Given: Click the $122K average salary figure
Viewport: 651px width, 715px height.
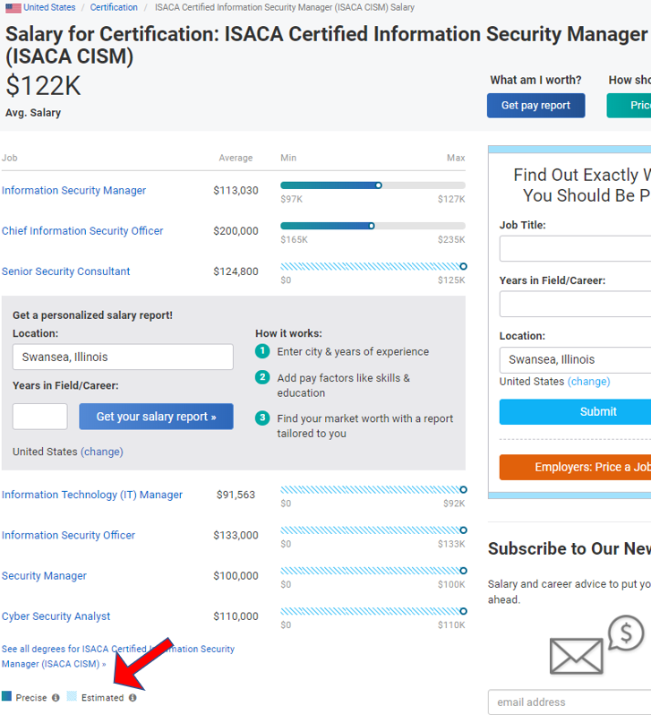Looking at the screenshot, I should (43, 86).
